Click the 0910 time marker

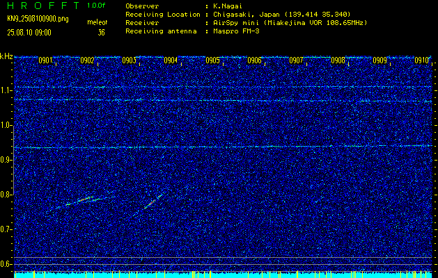tap(421, 60)
